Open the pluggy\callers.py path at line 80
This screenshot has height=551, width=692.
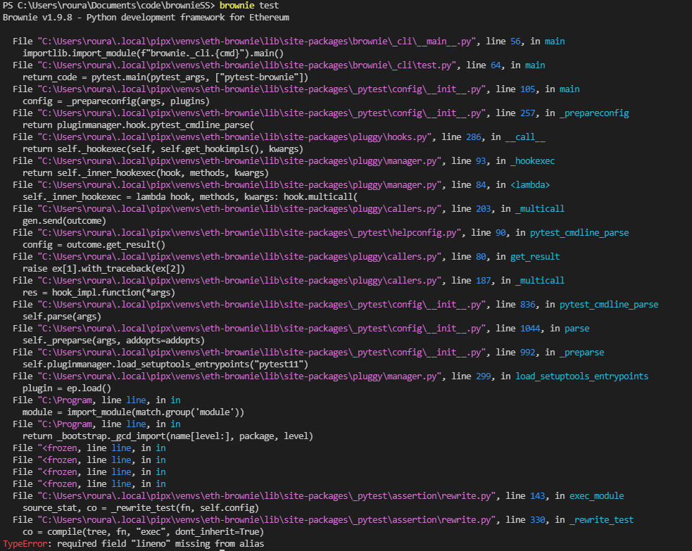point(239,256)
